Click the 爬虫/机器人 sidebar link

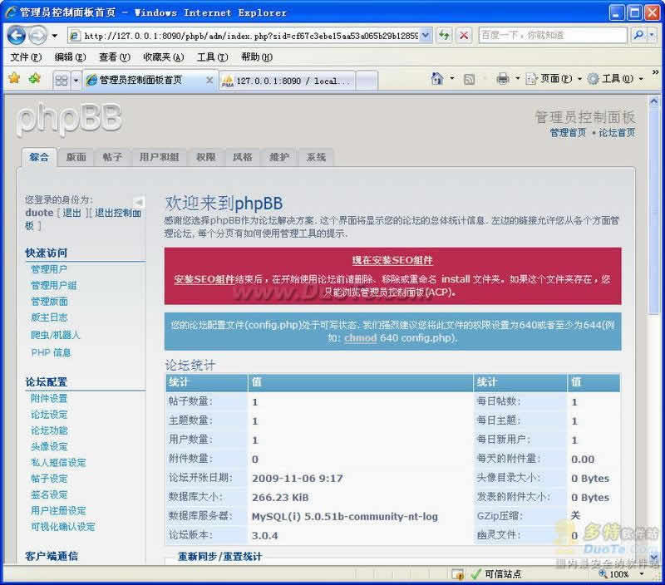click(55, 335)
